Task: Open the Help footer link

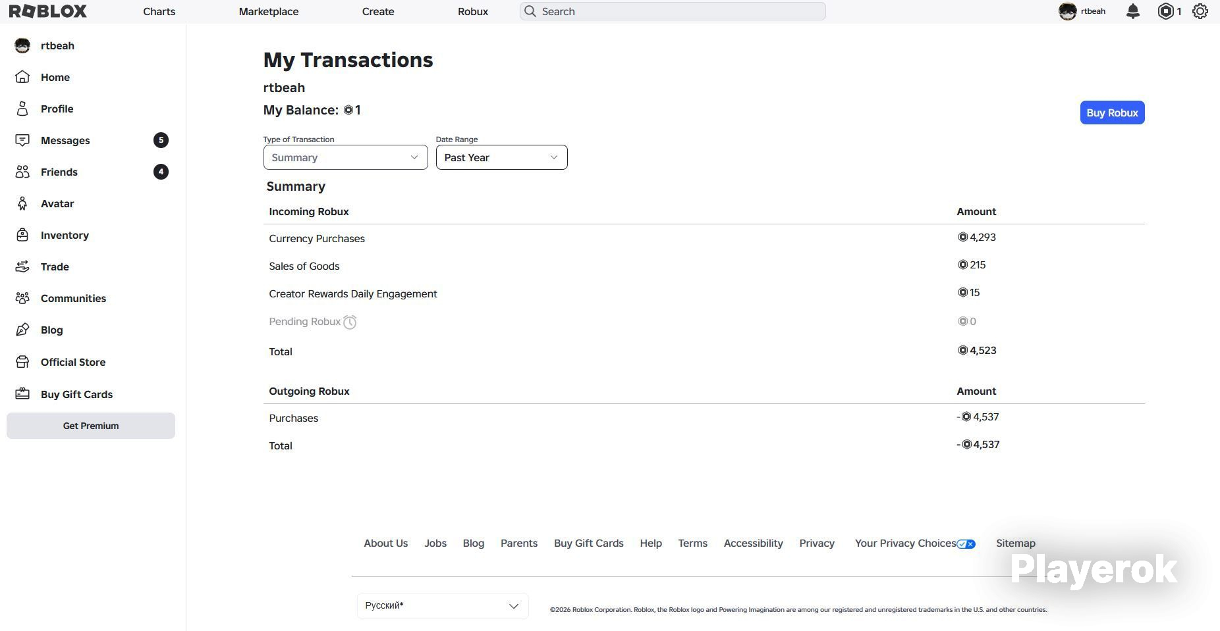Action: pyautogui.click(x=651, y=543)
